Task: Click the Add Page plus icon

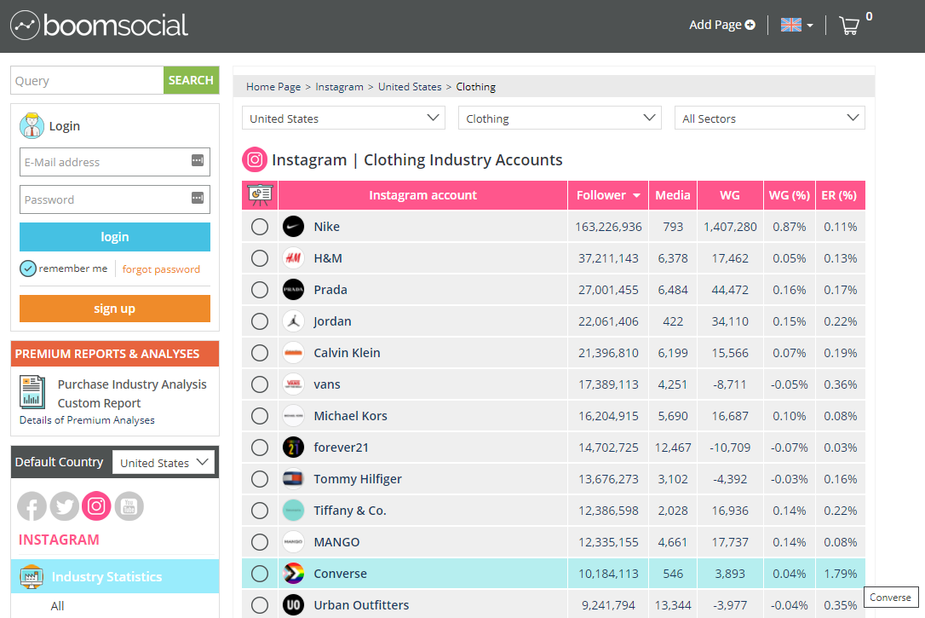Action: coord(750,25)
